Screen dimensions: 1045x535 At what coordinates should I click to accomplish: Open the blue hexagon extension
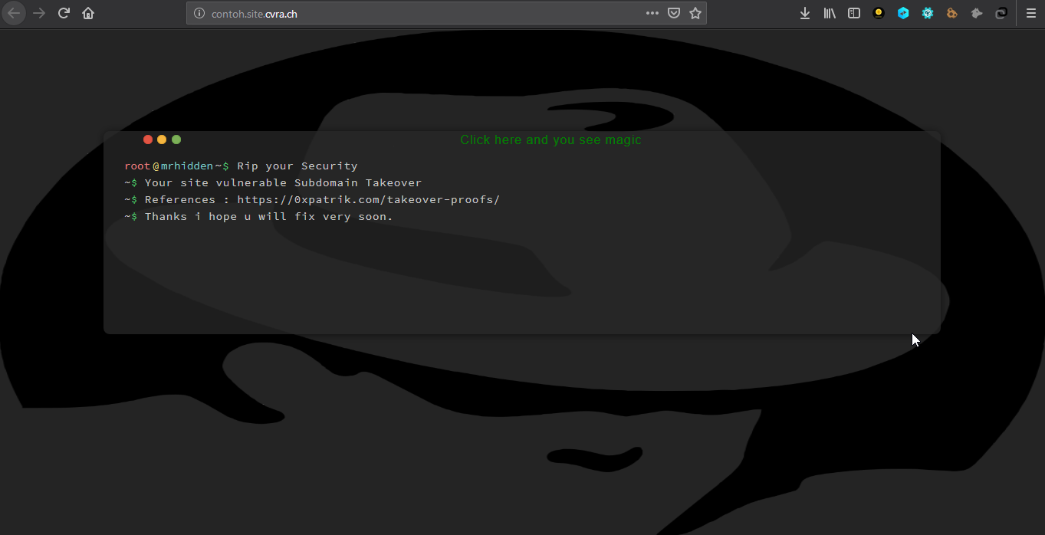tap(902, 13)
